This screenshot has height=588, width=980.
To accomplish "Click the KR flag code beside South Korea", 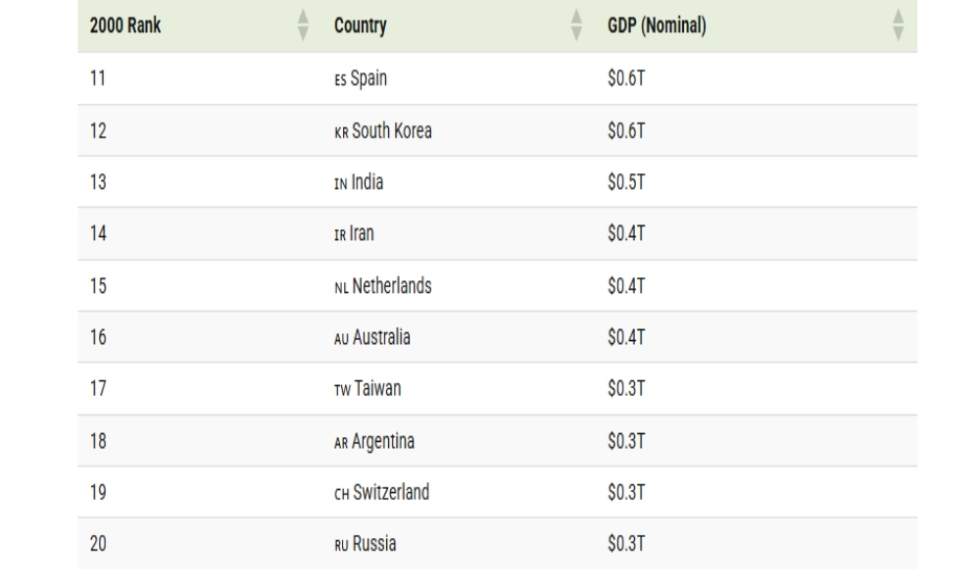I will (340, 132).
